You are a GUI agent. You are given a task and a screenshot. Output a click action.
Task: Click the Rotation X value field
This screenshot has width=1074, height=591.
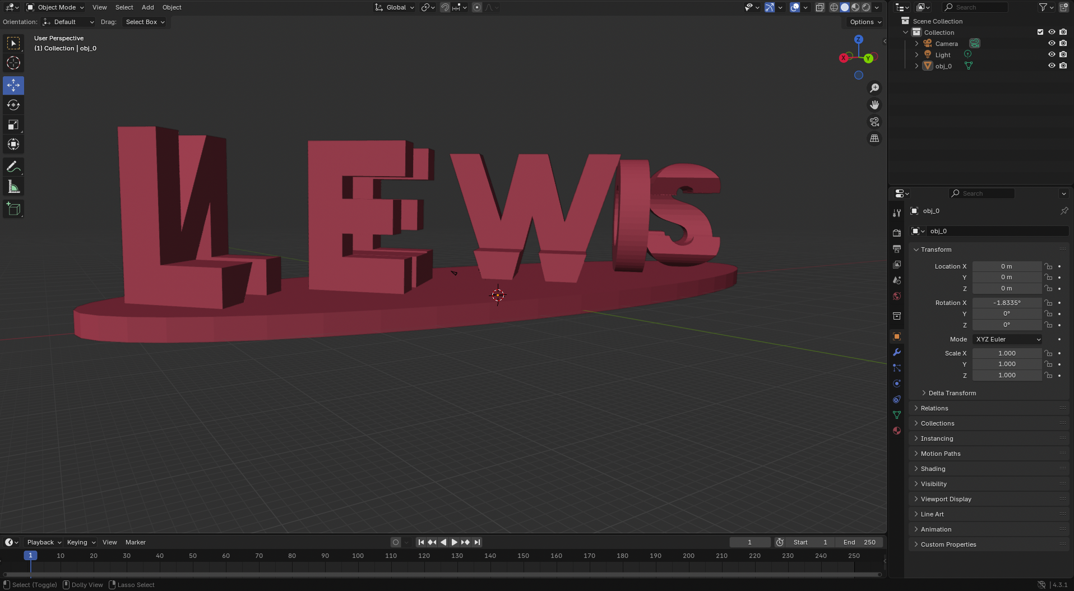click(1007, 303)
